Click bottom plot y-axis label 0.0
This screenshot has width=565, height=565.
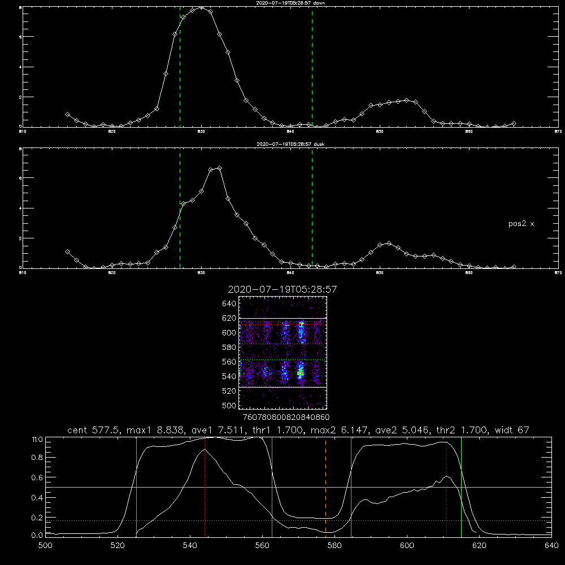[x=37, y=536]
